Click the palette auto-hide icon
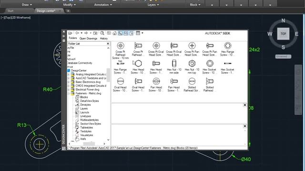 [x=64, y=36]
